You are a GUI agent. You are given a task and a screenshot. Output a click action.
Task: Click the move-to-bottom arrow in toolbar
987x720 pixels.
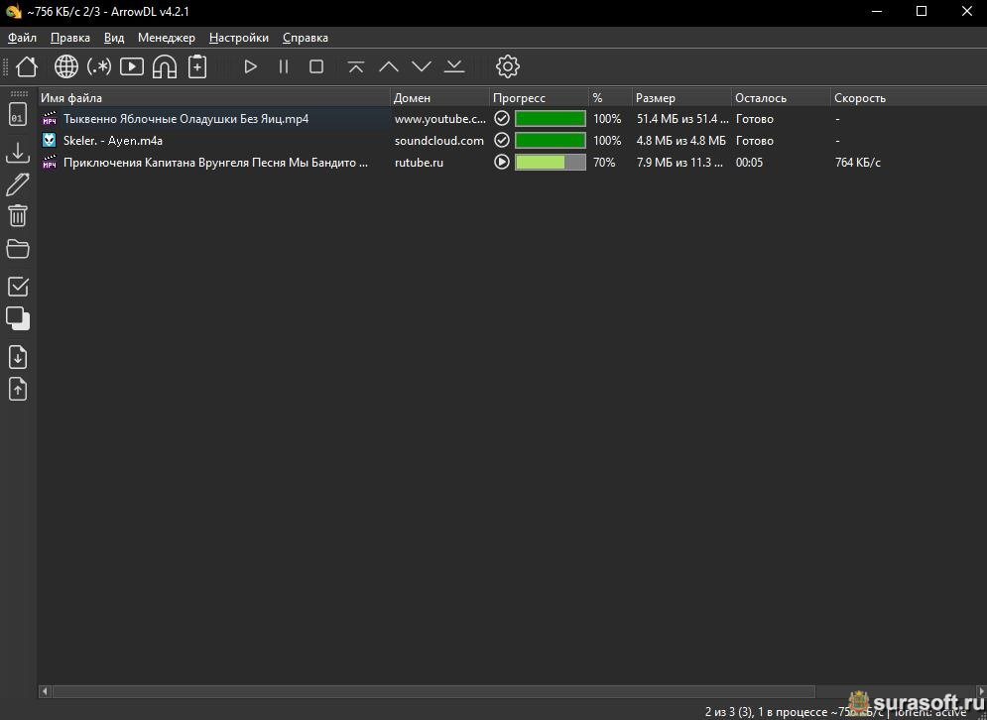(x=454, y=66)
